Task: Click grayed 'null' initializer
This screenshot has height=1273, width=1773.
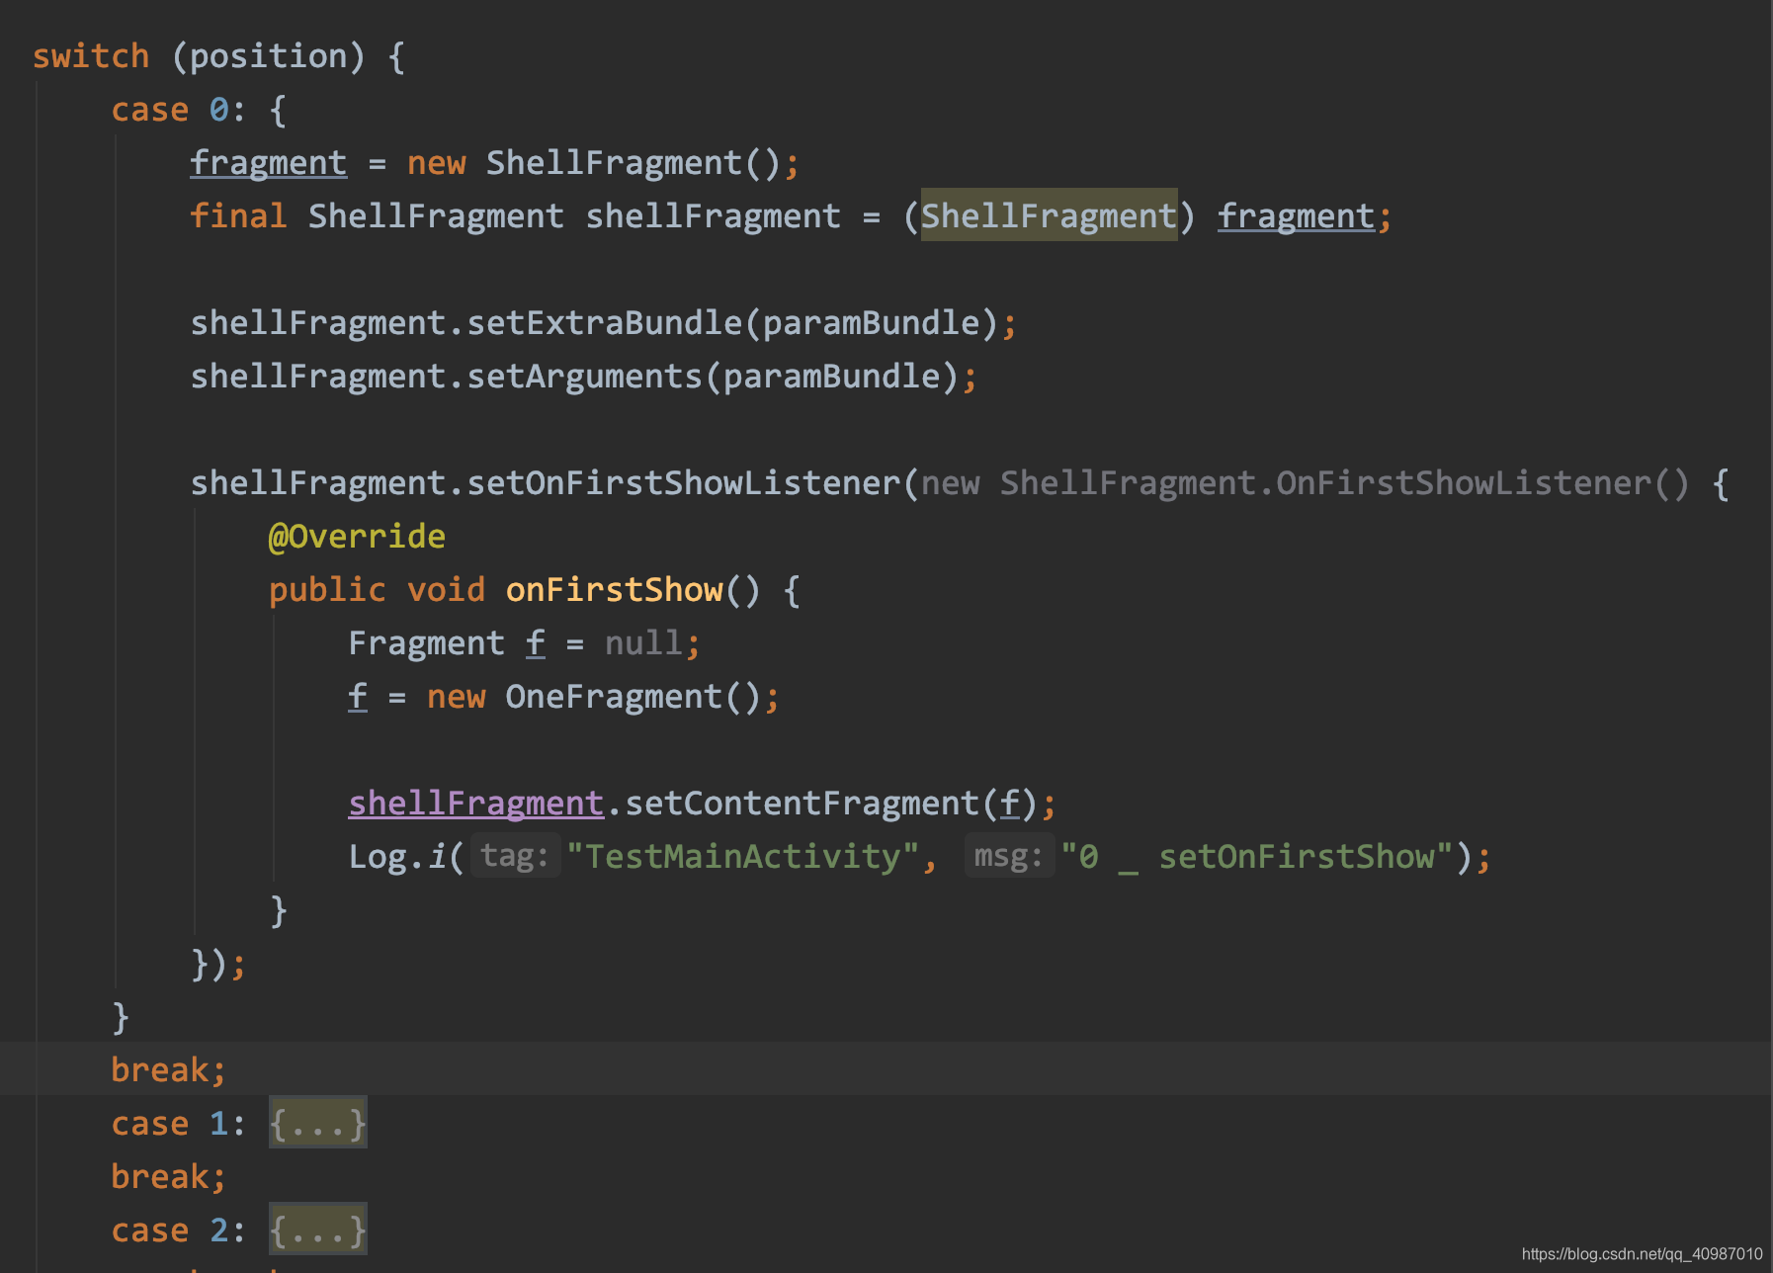Action: pyautogui.click(x=643, y=642)
